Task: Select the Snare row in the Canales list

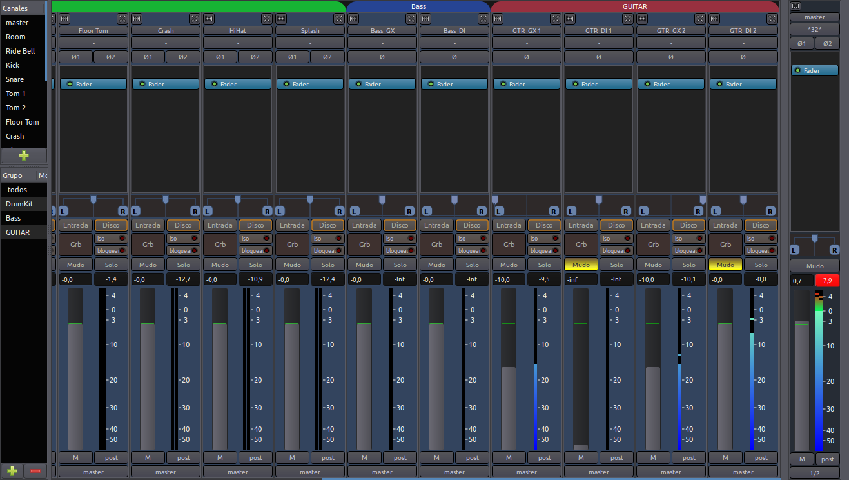Action: [x=24, y=79]
